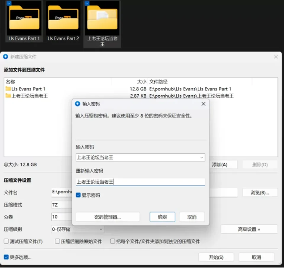This screenshot has height=268, width=284.
Task: Uncheck the 上老王论坛当老王 folder selection checkbox
Action: coord(87,3)
